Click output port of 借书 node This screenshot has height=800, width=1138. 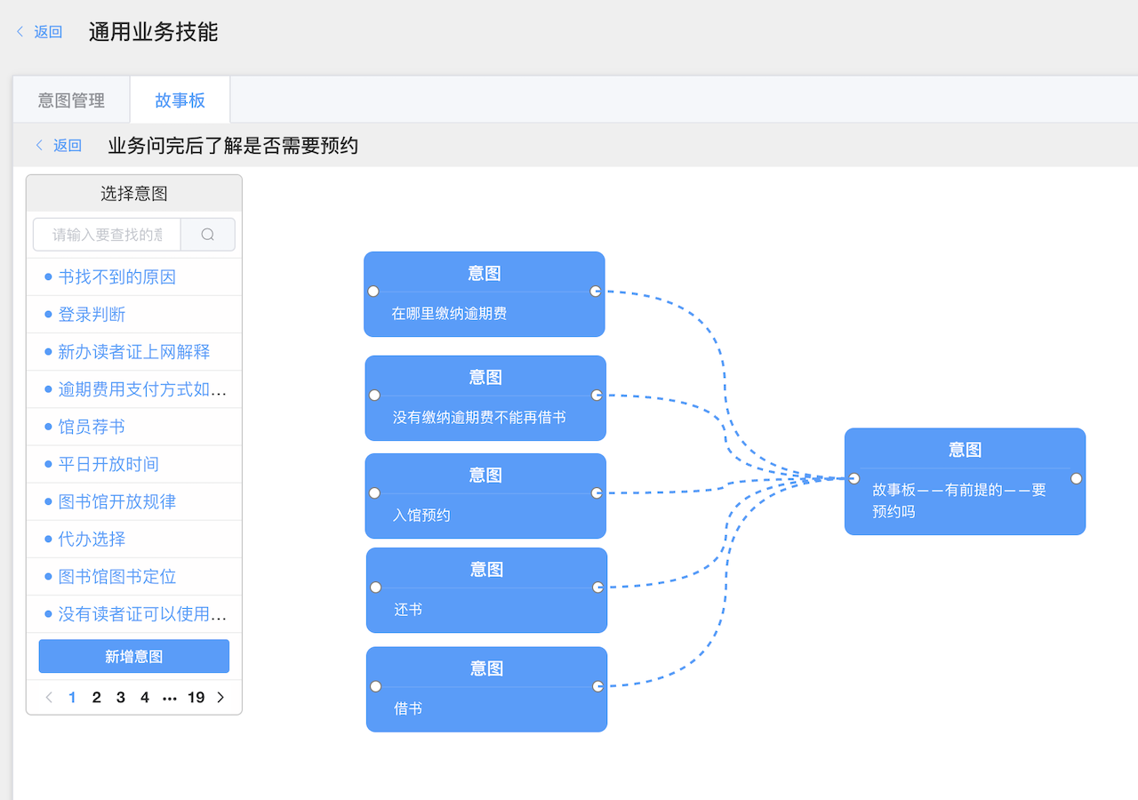coord(597,686)
